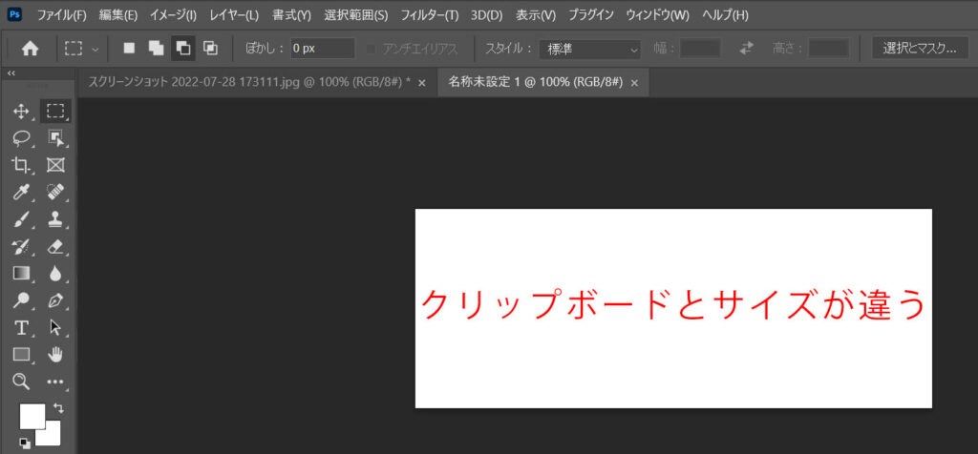This screenshot has width=978, height=454.
Task: Open the 選択範囲(S) menu
Action: 355,15
